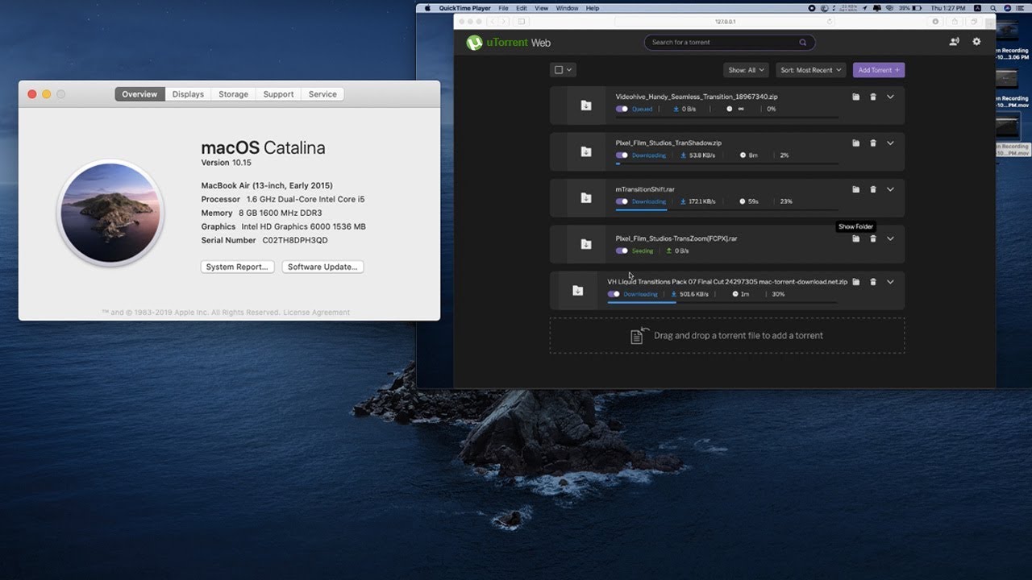Viewport: 1032px width, 580px height.
Task: Open uTorrent Web settings gear
Action: click(x=976, y=42)
